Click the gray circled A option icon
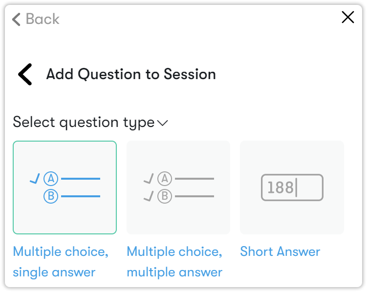367x292 pixels. (x=165, y=179)
